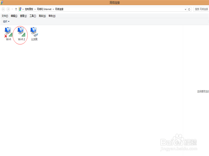Select the disabled Wi-Fi adapter icon
209x156 pixels.
tap(8, 32)
